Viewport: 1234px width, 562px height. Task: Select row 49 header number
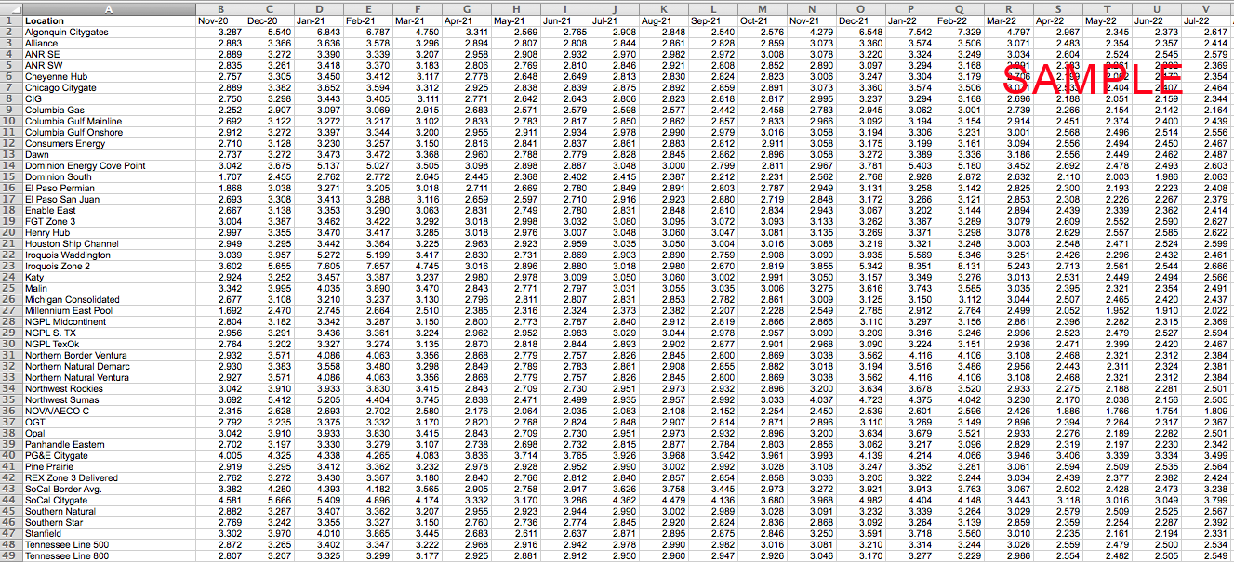coord(10,555)
